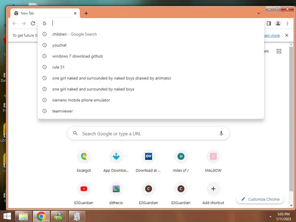Go back using the browser back arrow
The image size is (296, 222).
point(14,23)
